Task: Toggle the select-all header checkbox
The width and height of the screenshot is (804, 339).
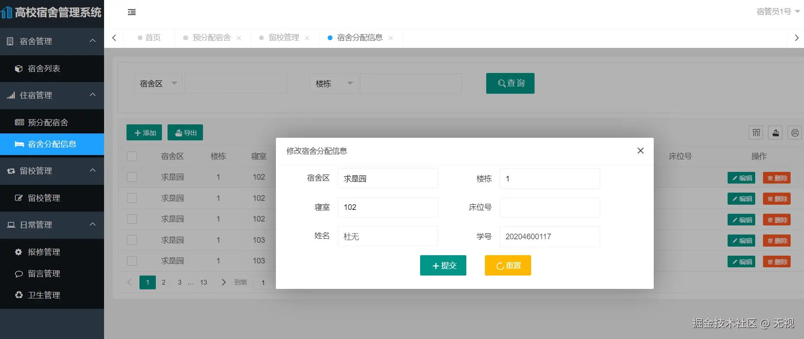Action: point(132,156)
